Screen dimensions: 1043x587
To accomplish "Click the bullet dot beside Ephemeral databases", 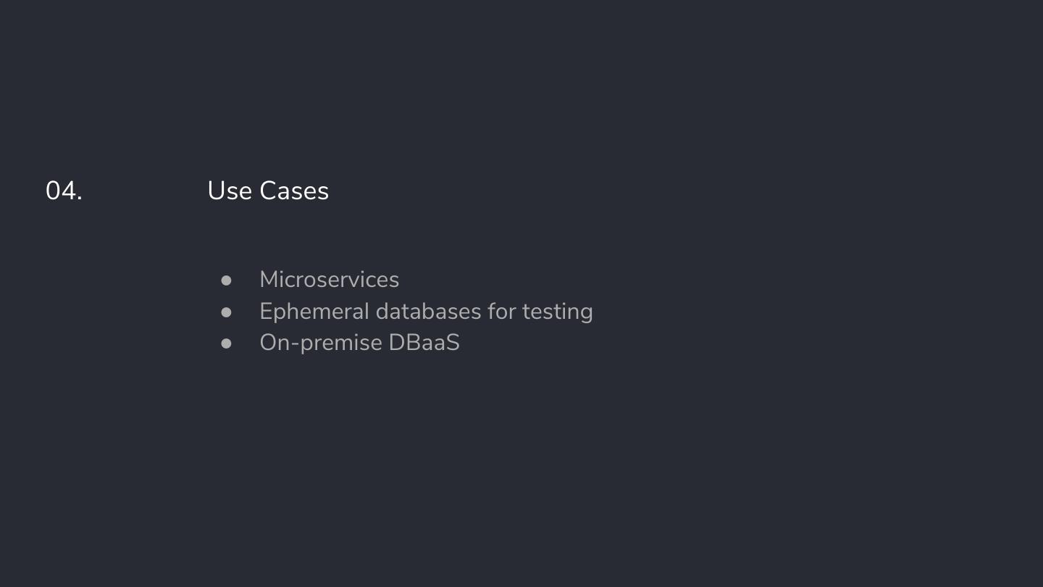I will (226, 312).
